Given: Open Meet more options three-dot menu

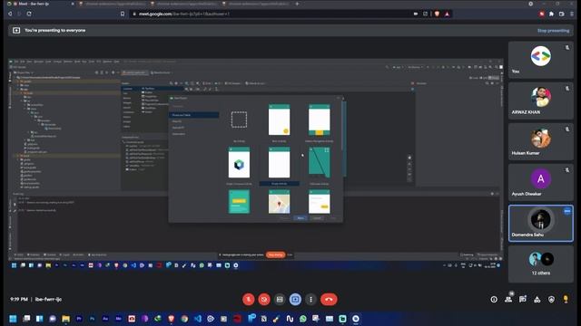Looking at the screenshot, I should tap(310, 300).
